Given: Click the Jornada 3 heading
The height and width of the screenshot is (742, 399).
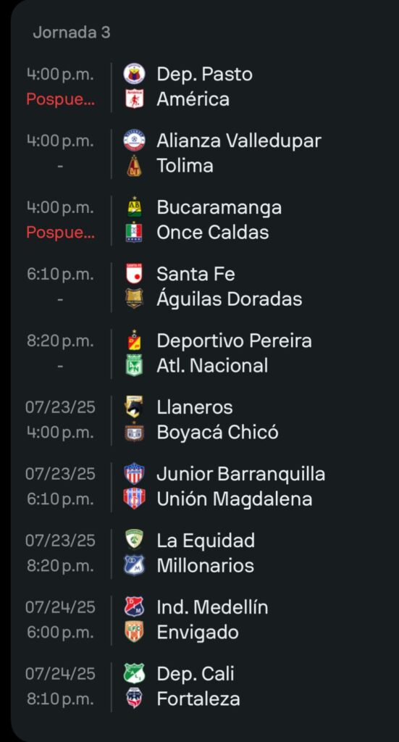Looking at the screenshot, I should pyautogui.click(x=72, y=33).
